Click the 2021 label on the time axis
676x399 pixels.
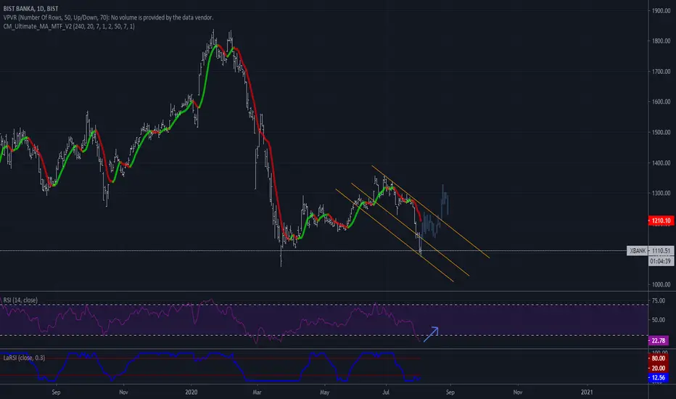[x=587, y=392]
